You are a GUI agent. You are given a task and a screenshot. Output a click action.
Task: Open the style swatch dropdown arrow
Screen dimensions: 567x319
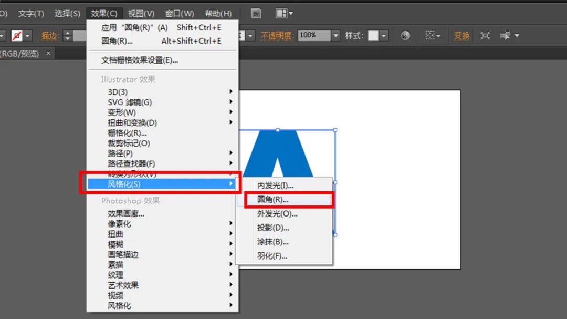[x=384, y=36]
